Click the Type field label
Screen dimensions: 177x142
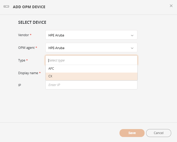click(22, 60)
